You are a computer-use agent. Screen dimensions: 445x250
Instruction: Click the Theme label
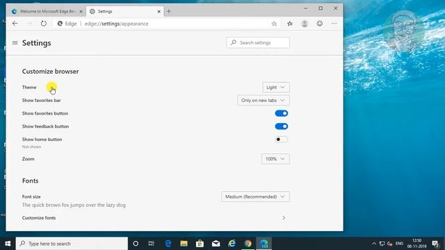(29, 87)
